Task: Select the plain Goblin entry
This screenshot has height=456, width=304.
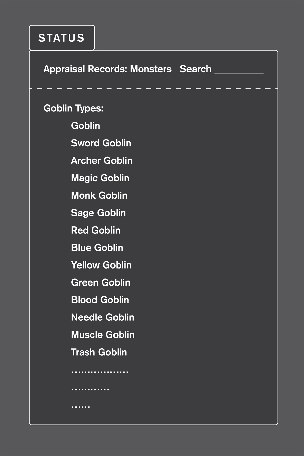Action: [x=85, y=126]
